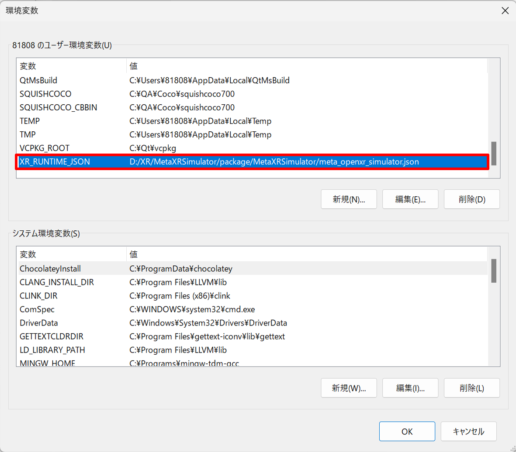Select the QtMsBuild variable row
This screenshot has height=452, width=516.
pyautogui.click(x=38, y=80)
